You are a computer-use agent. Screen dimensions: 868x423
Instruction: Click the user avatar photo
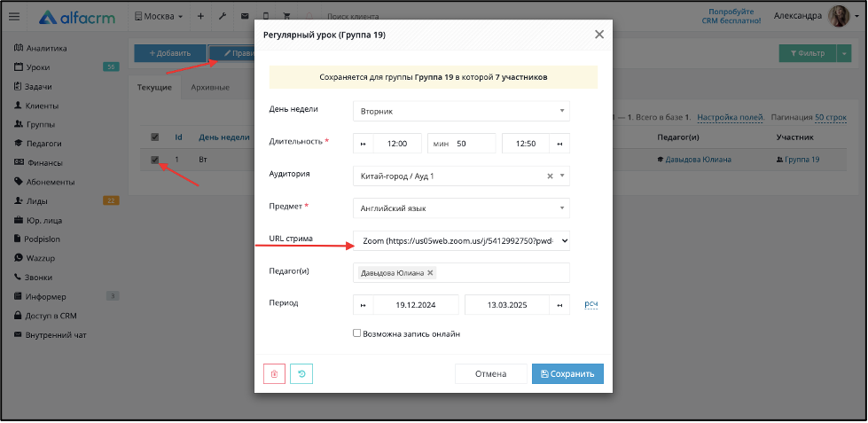(838, 17)
